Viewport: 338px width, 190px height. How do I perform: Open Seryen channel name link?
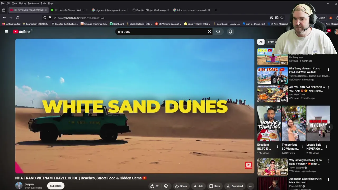point(29,184)
